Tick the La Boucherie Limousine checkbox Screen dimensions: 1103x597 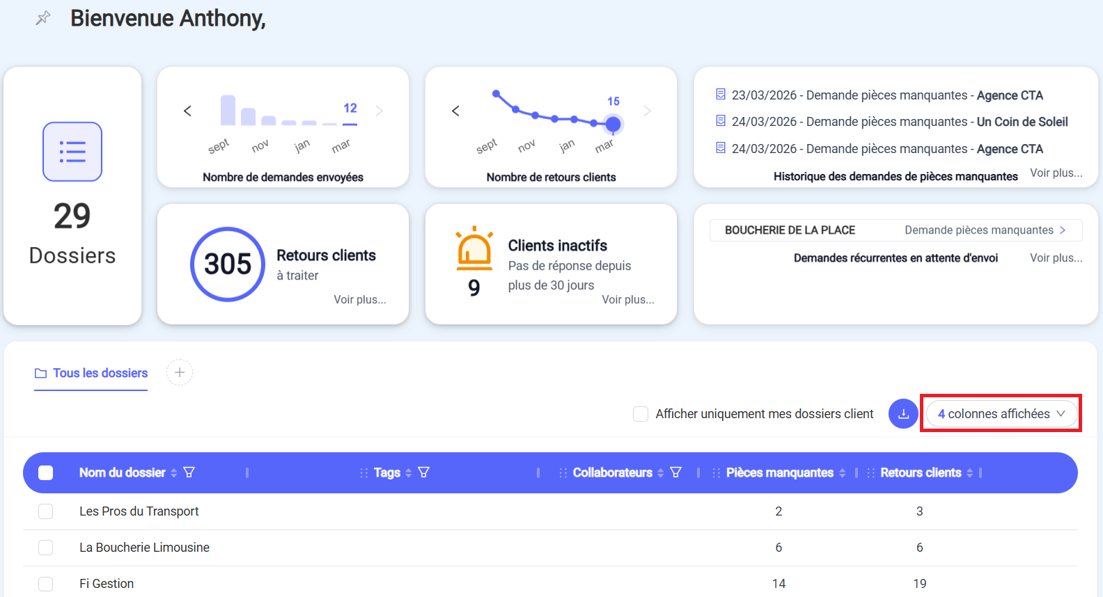(46, 548)
